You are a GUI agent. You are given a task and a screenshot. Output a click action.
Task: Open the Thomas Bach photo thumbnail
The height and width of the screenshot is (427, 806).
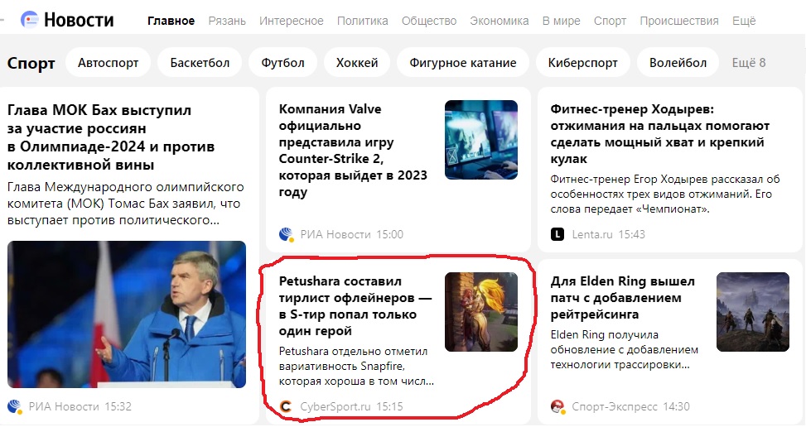click(x=127, y=314)
